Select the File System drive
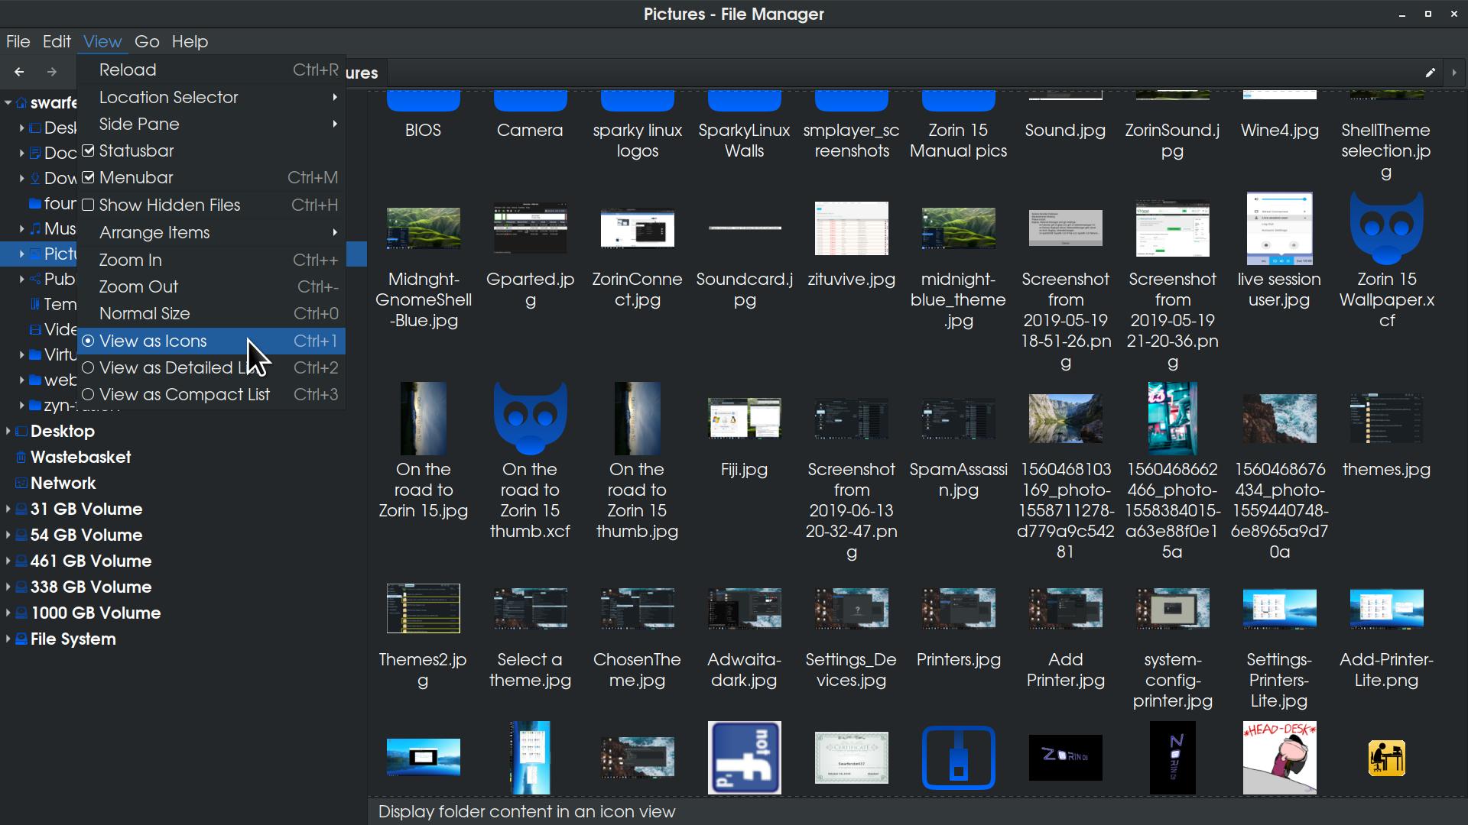The width and height of the screenshot is (1468, 825). coord(73,639)
